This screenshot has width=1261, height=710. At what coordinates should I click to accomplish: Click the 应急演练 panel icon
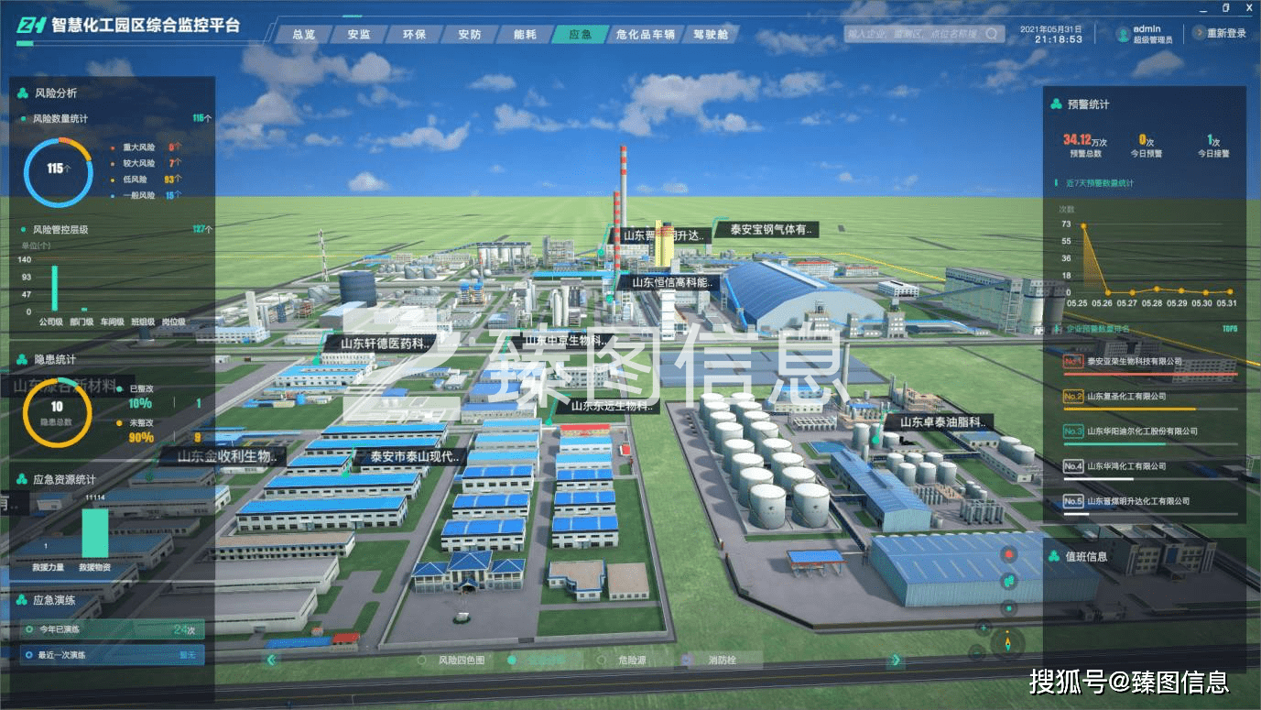[22, 600]
